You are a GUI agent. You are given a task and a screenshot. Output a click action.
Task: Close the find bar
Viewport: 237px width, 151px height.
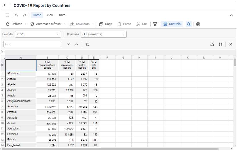[x=231, y=44]
